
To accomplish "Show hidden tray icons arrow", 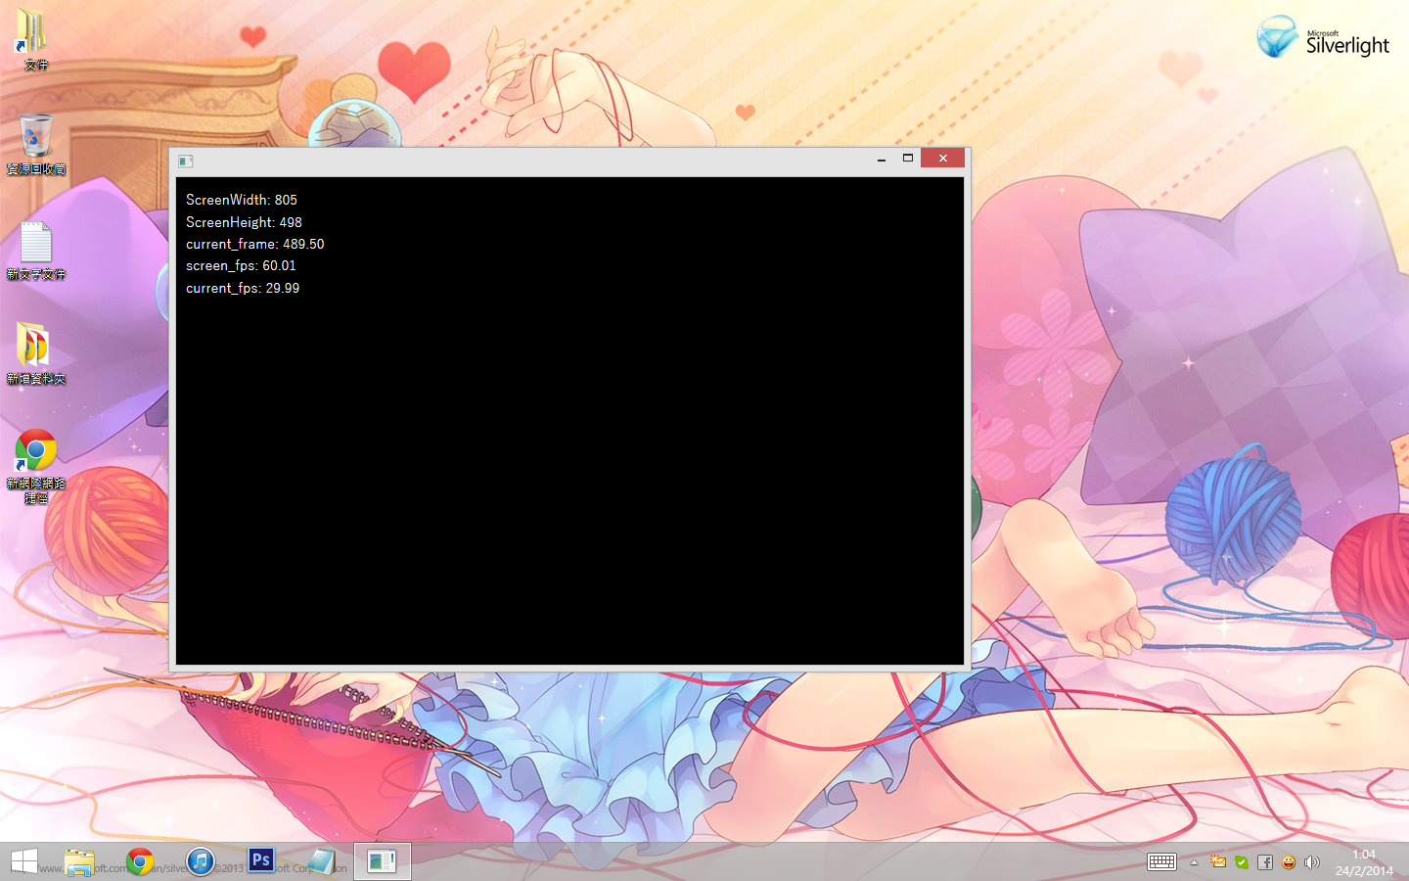I will tap(1194, 862).
